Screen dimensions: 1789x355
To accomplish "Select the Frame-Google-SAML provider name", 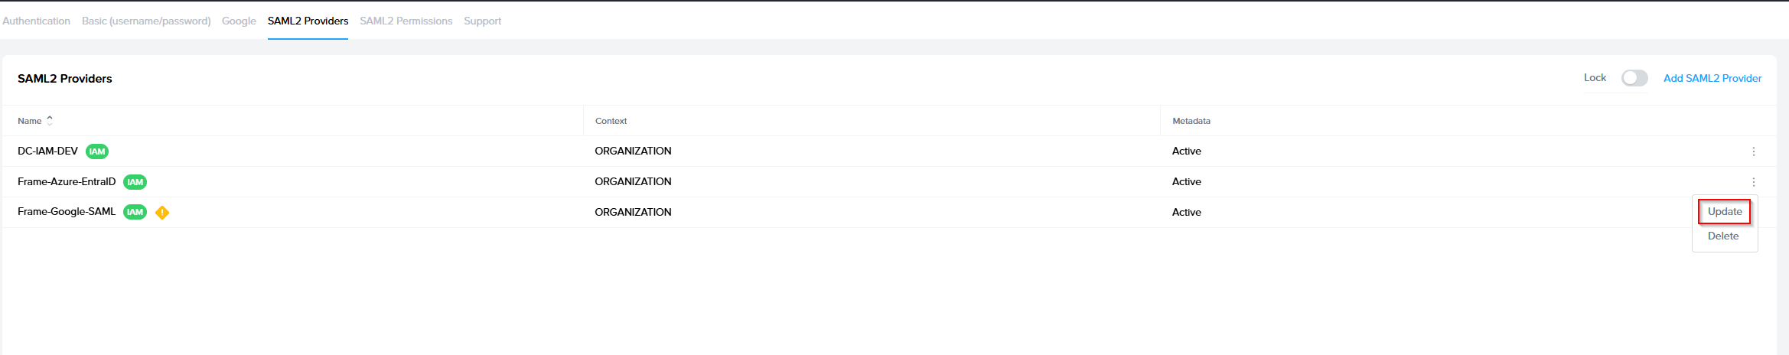I will [67, 212].
